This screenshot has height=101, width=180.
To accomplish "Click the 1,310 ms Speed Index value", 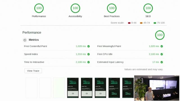I will (x=81, y=54).
